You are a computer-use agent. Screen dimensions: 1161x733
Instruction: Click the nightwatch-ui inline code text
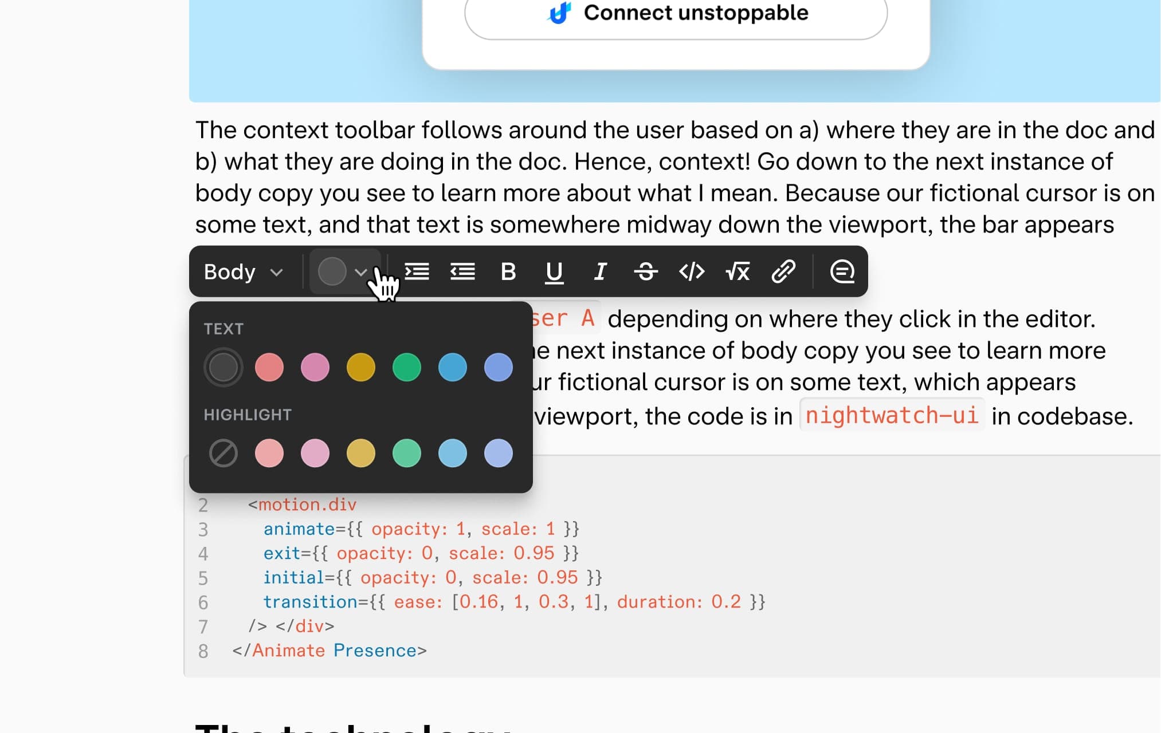[x=891, y=415]
